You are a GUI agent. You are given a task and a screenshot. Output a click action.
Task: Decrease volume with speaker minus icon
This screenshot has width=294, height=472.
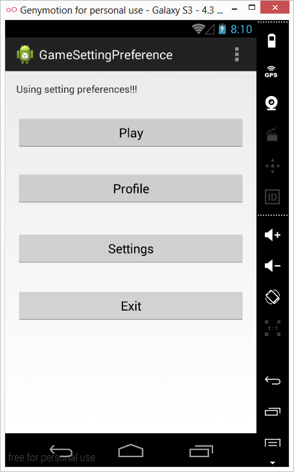273,266
